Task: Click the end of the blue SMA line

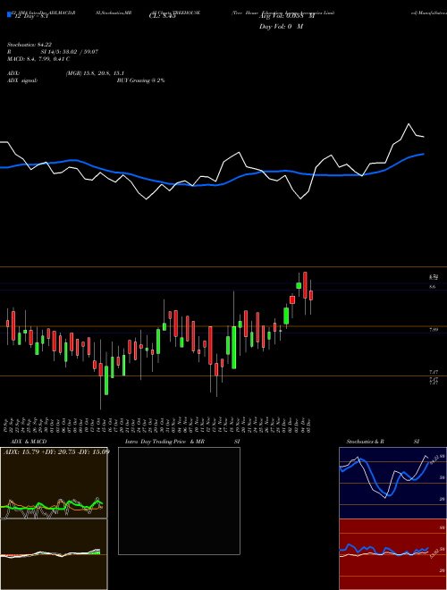Action: tap(424, 154)
